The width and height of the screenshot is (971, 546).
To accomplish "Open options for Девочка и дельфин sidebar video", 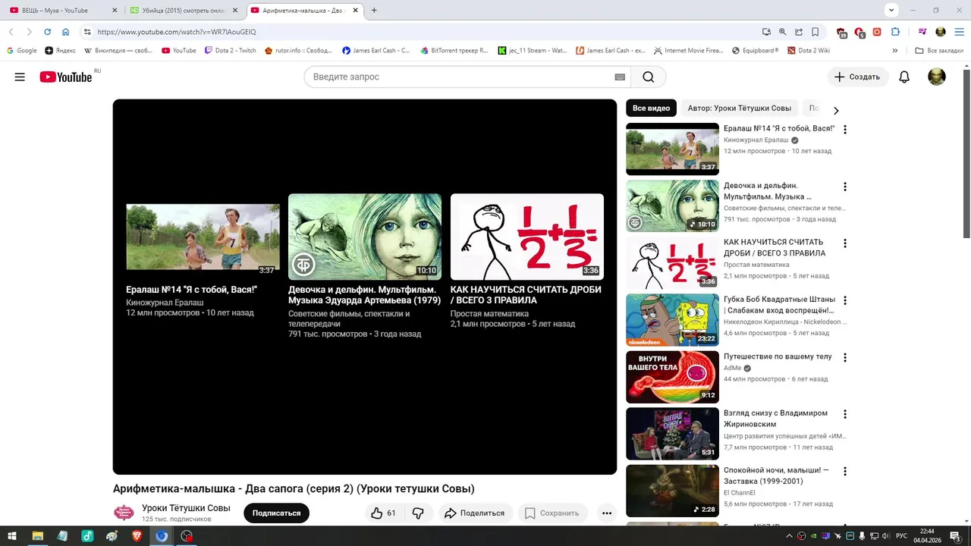I will click(x=845, y=187).
